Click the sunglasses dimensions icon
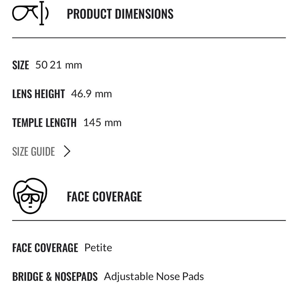 (x=30, y=13)
